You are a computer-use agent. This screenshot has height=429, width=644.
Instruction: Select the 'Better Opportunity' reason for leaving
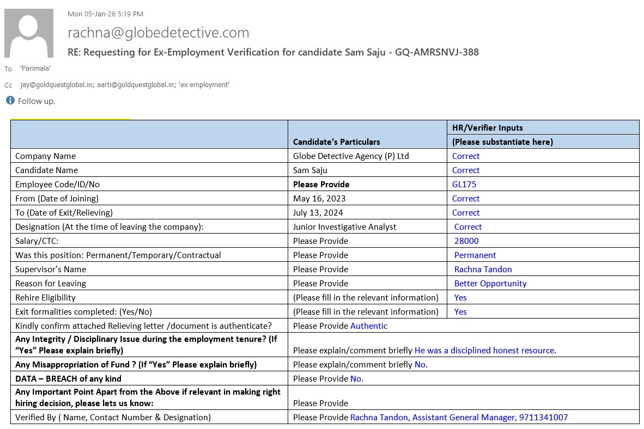(x=490, y=284)
